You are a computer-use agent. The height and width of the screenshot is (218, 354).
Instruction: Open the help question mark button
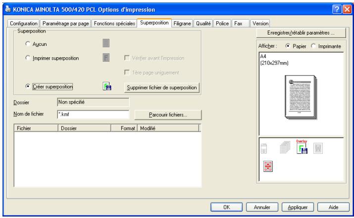pyautogui.click(x=336, y=9)
